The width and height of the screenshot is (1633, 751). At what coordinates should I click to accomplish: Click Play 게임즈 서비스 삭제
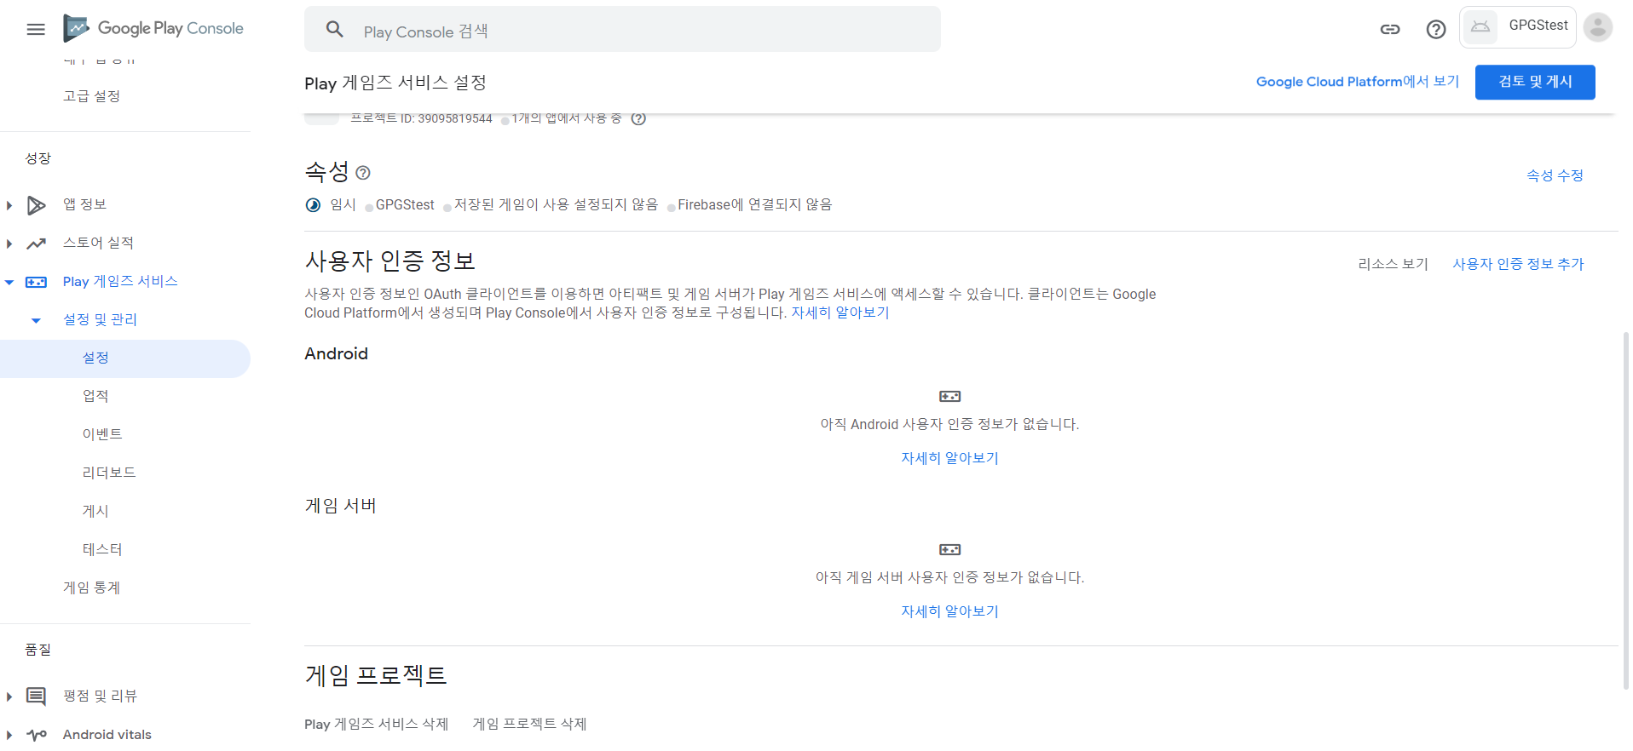point(376,724)
